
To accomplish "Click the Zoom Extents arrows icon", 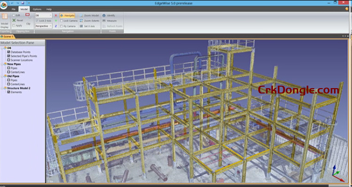I will [x=81, y=21].
